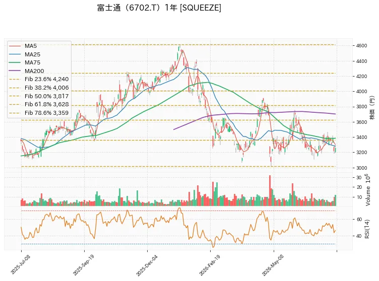Image resolution: width=379 pixels, height=281 pixels.
Task: Click the RSI axis 60 label
Action: (x=359, y=220)
